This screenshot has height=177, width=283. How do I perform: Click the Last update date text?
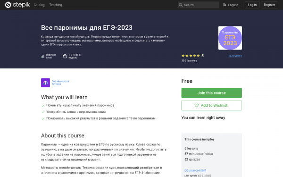[198, 176]
